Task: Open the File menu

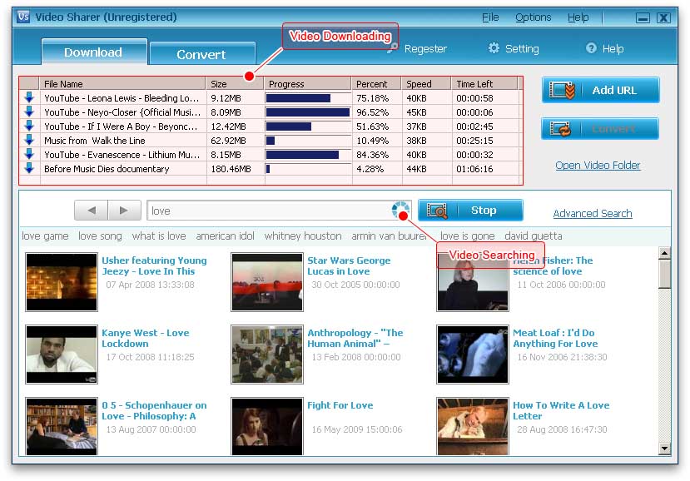Action: click(490, 17)
